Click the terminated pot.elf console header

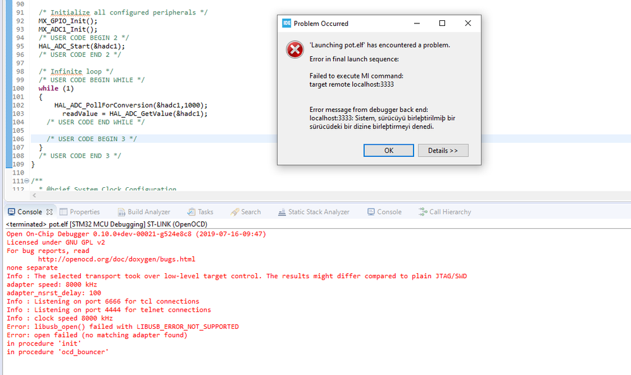click(x=107, y=224)
